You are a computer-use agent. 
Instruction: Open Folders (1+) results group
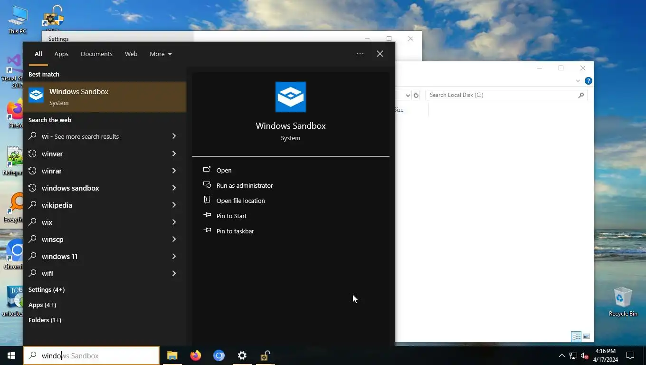pyautogui.click(x=45, y=320)
